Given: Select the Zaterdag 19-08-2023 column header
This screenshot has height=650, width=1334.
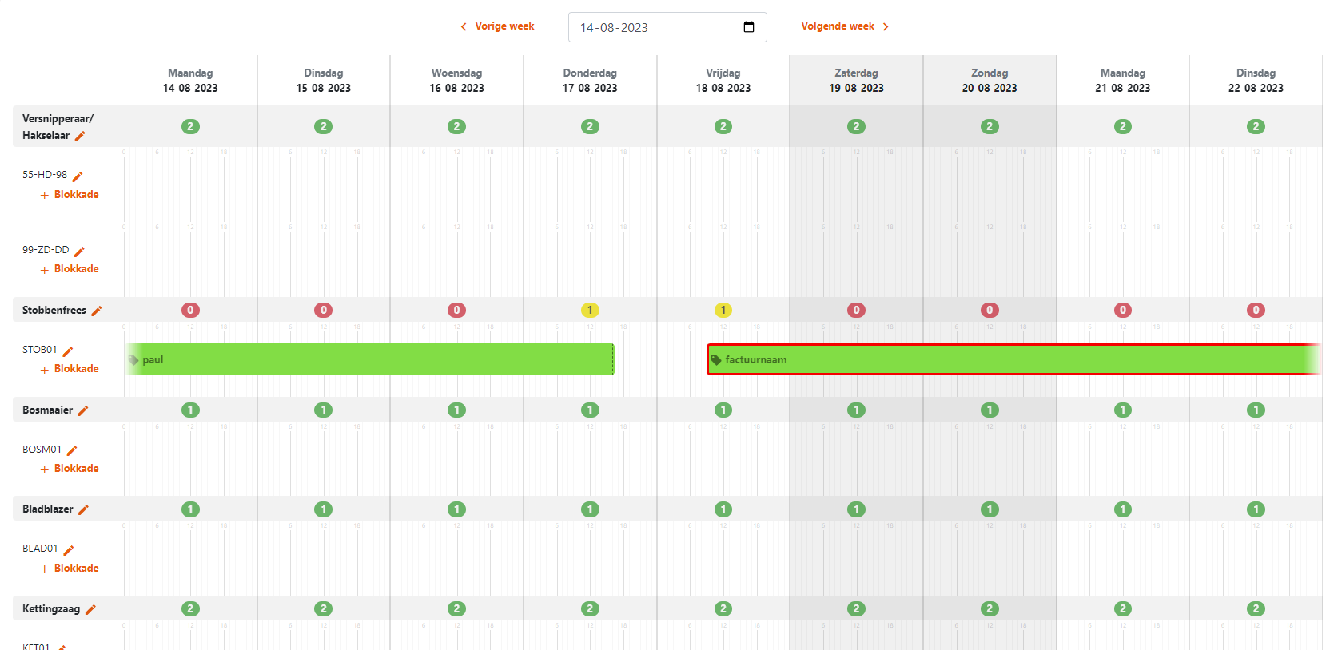Looking at the screenshot, I should tap(856, 81).
